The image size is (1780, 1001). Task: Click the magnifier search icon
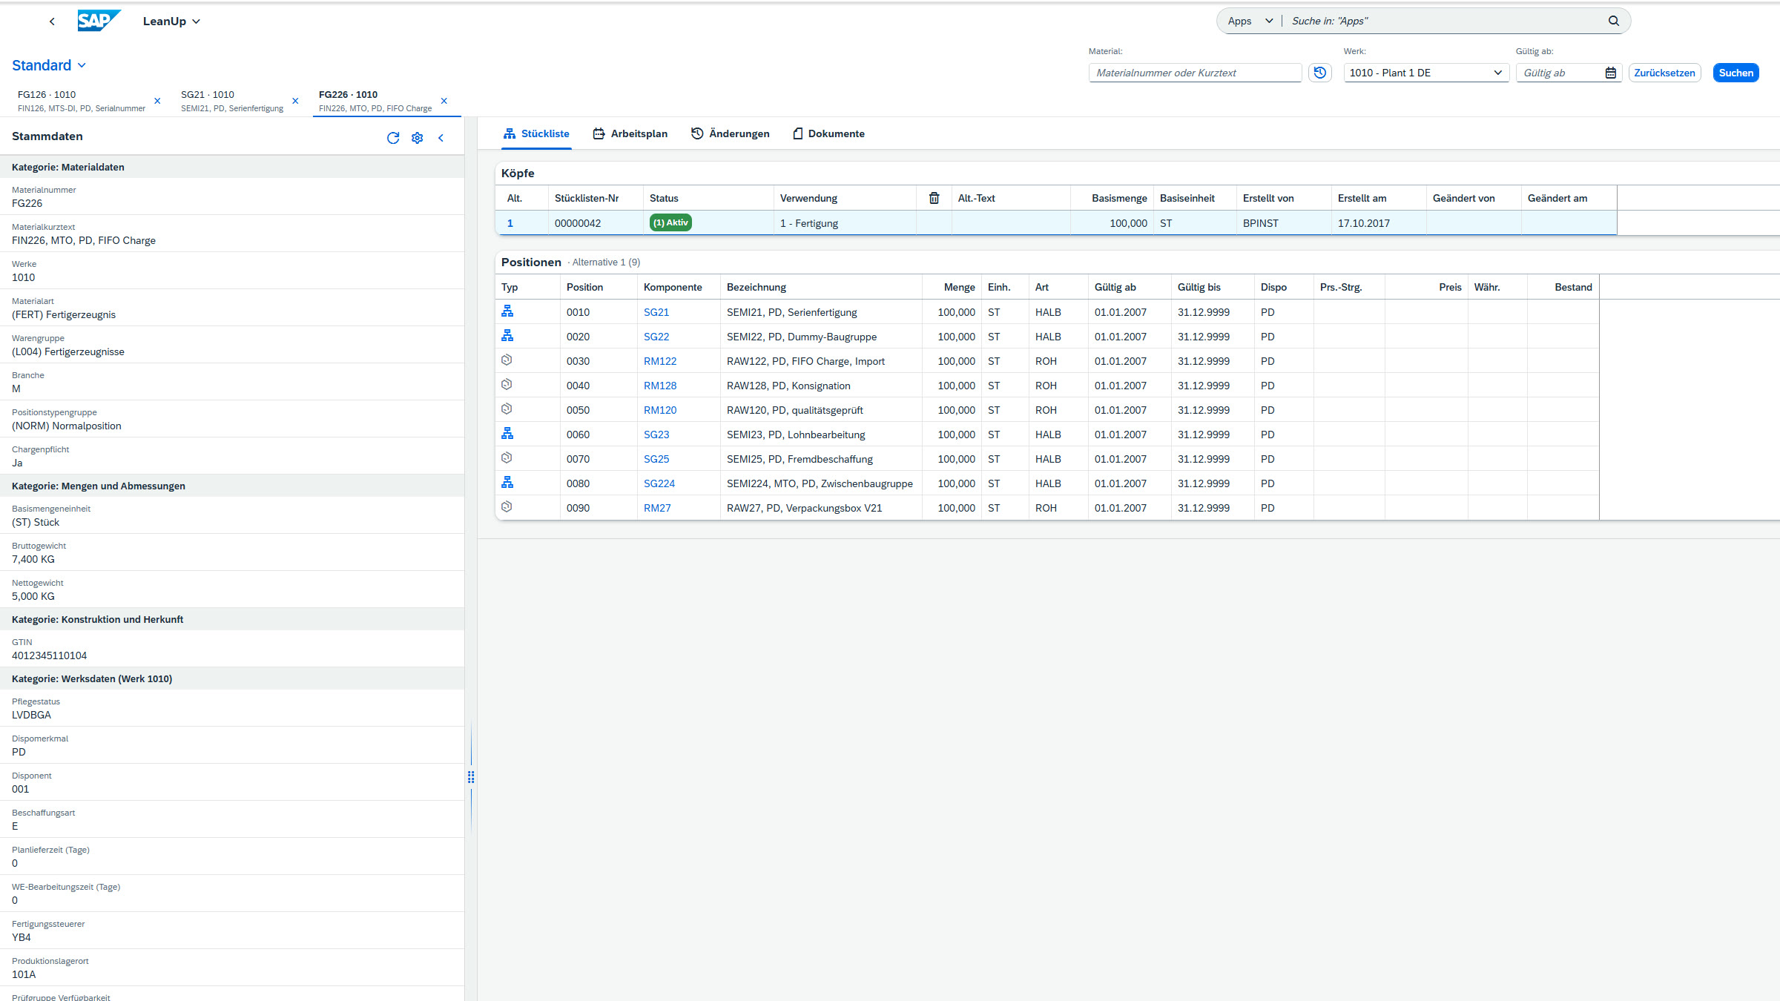tap(1614, 21)
